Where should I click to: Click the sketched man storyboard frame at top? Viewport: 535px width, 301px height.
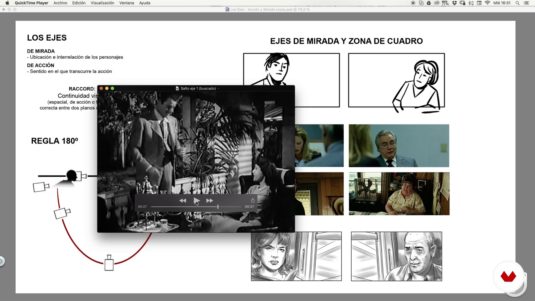pos(291,69)
